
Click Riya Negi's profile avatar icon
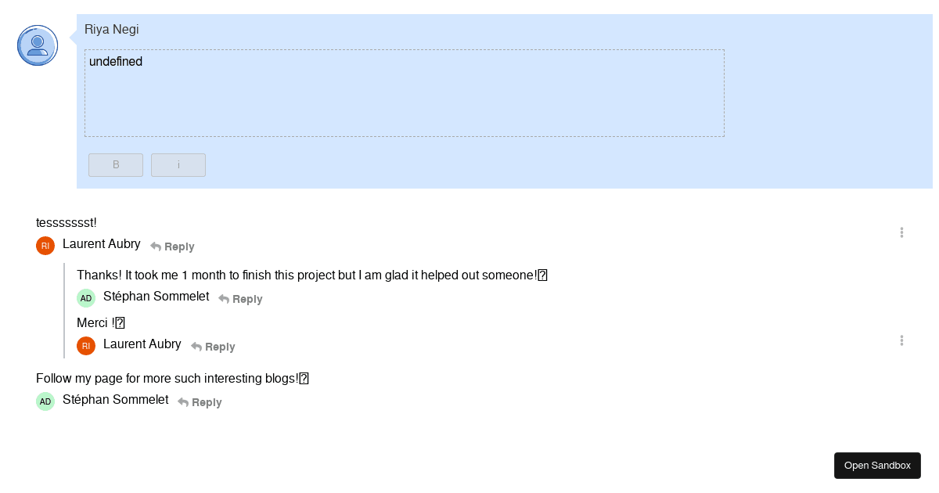coord(38,45)
